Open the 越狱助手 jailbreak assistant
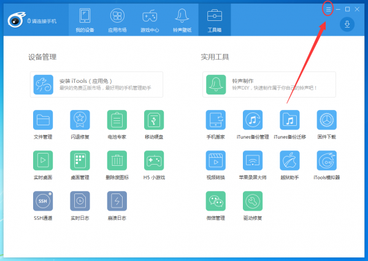Image resolution: width=368 pixels, height=261 pixels. click(x=289, y=160)
